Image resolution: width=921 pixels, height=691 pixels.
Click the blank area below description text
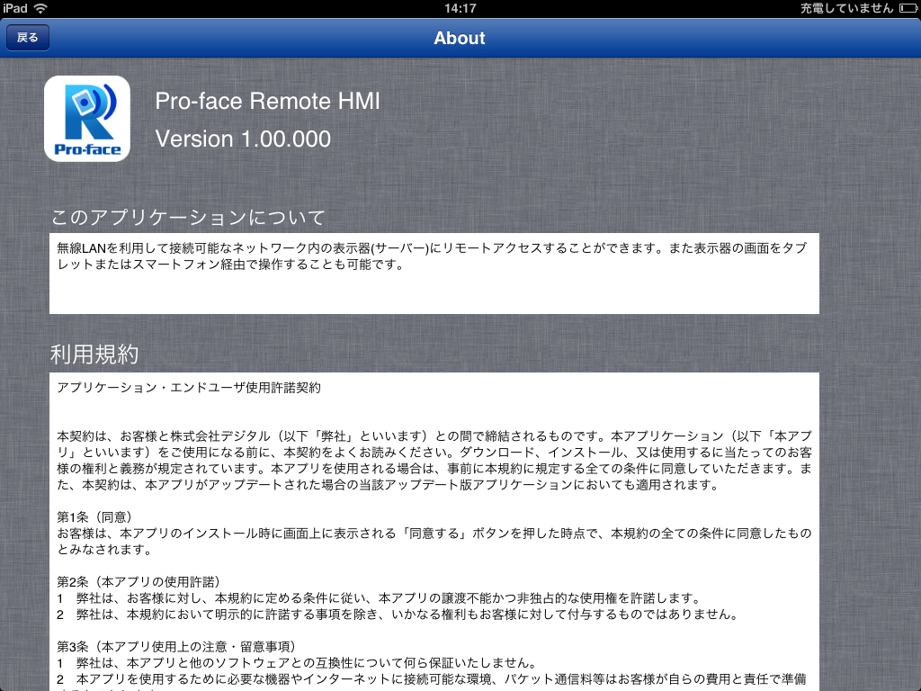(x=432, y=295)
